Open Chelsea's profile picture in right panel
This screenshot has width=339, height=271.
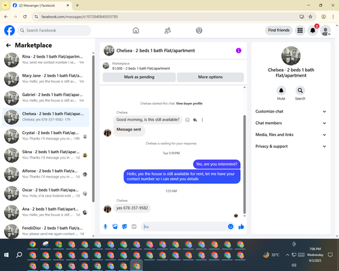291,56
